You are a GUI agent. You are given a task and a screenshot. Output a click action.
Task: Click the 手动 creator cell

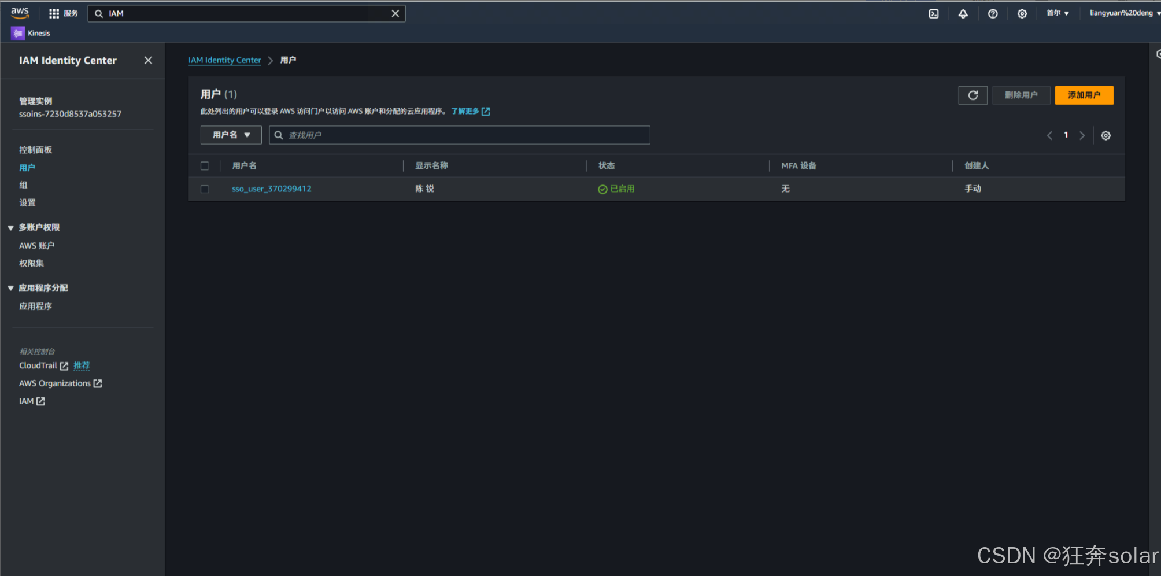[x=973, y=189]
